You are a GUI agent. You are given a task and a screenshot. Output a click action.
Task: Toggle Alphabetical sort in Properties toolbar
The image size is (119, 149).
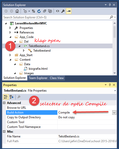click(x=12, y=97)
